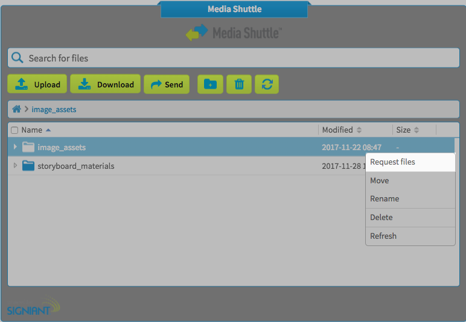Click the image_assets folder icon
466x322 pixels.
[x=28, y=147]
